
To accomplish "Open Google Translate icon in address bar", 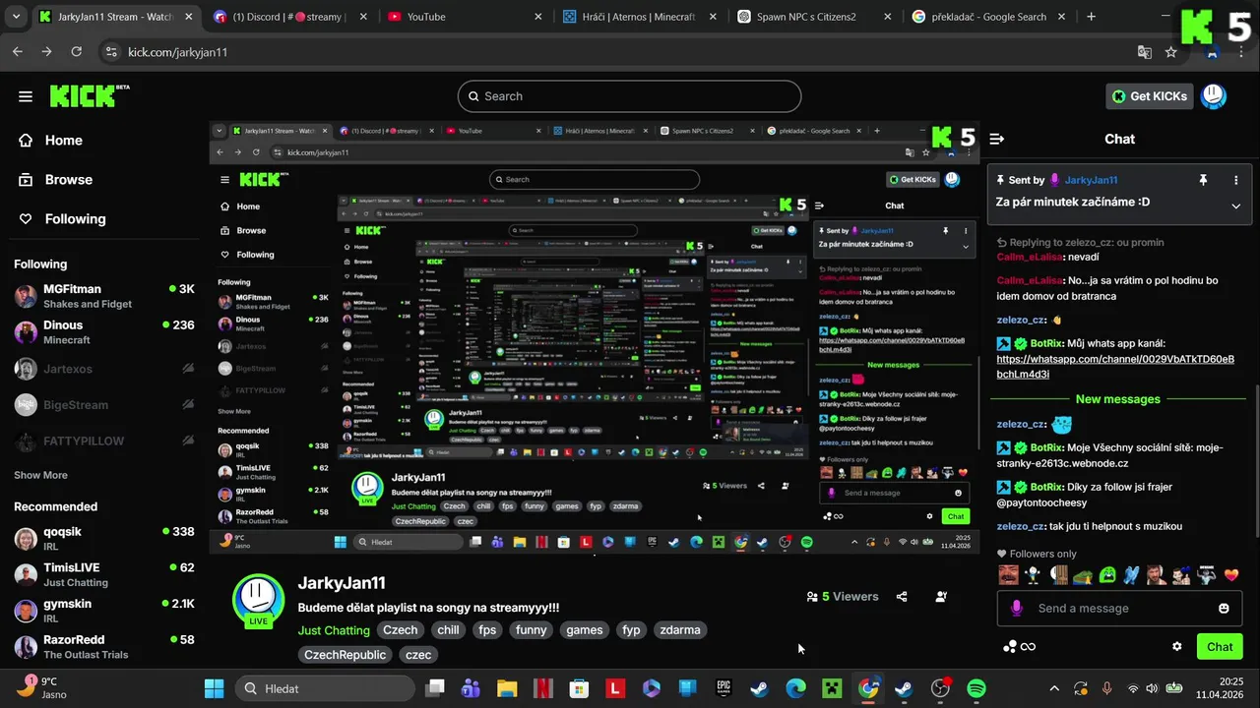I will tap(1145, 52).
